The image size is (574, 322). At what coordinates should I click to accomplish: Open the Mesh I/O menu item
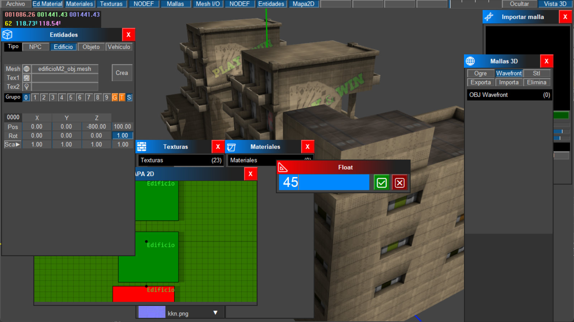click(208, 4)
